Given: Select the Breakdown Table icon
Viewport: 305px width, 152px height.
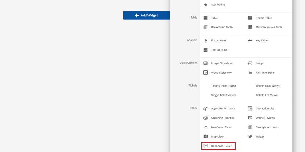Looking at the screenshot, I should pos(206,27).
